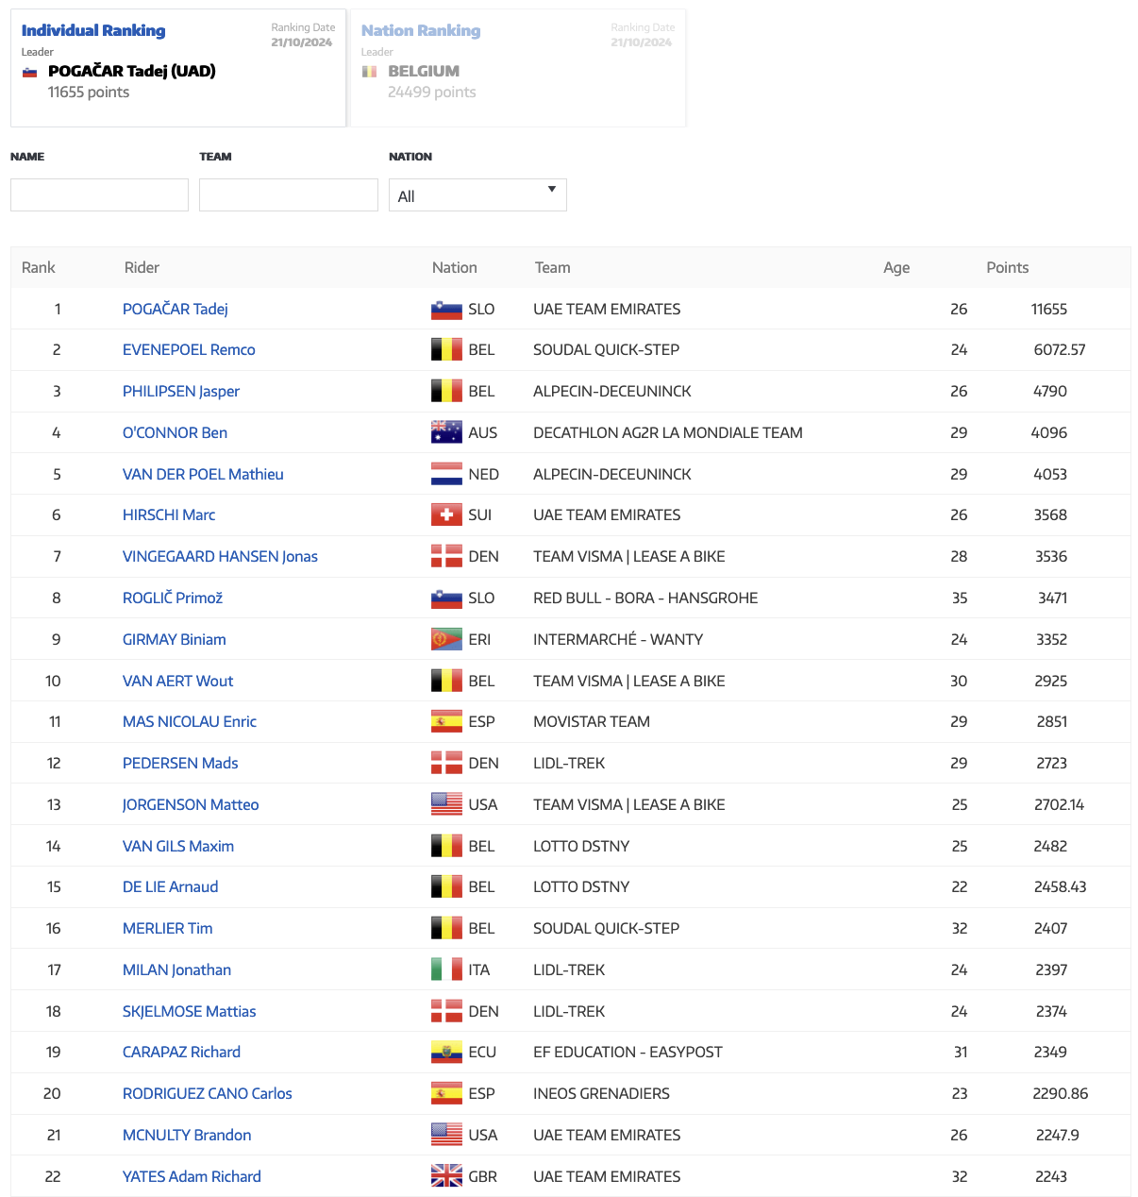The image size is (1138, 1197).
Task: Click Switzerland flag in Hirschi's row
Action: click(446, 514)
